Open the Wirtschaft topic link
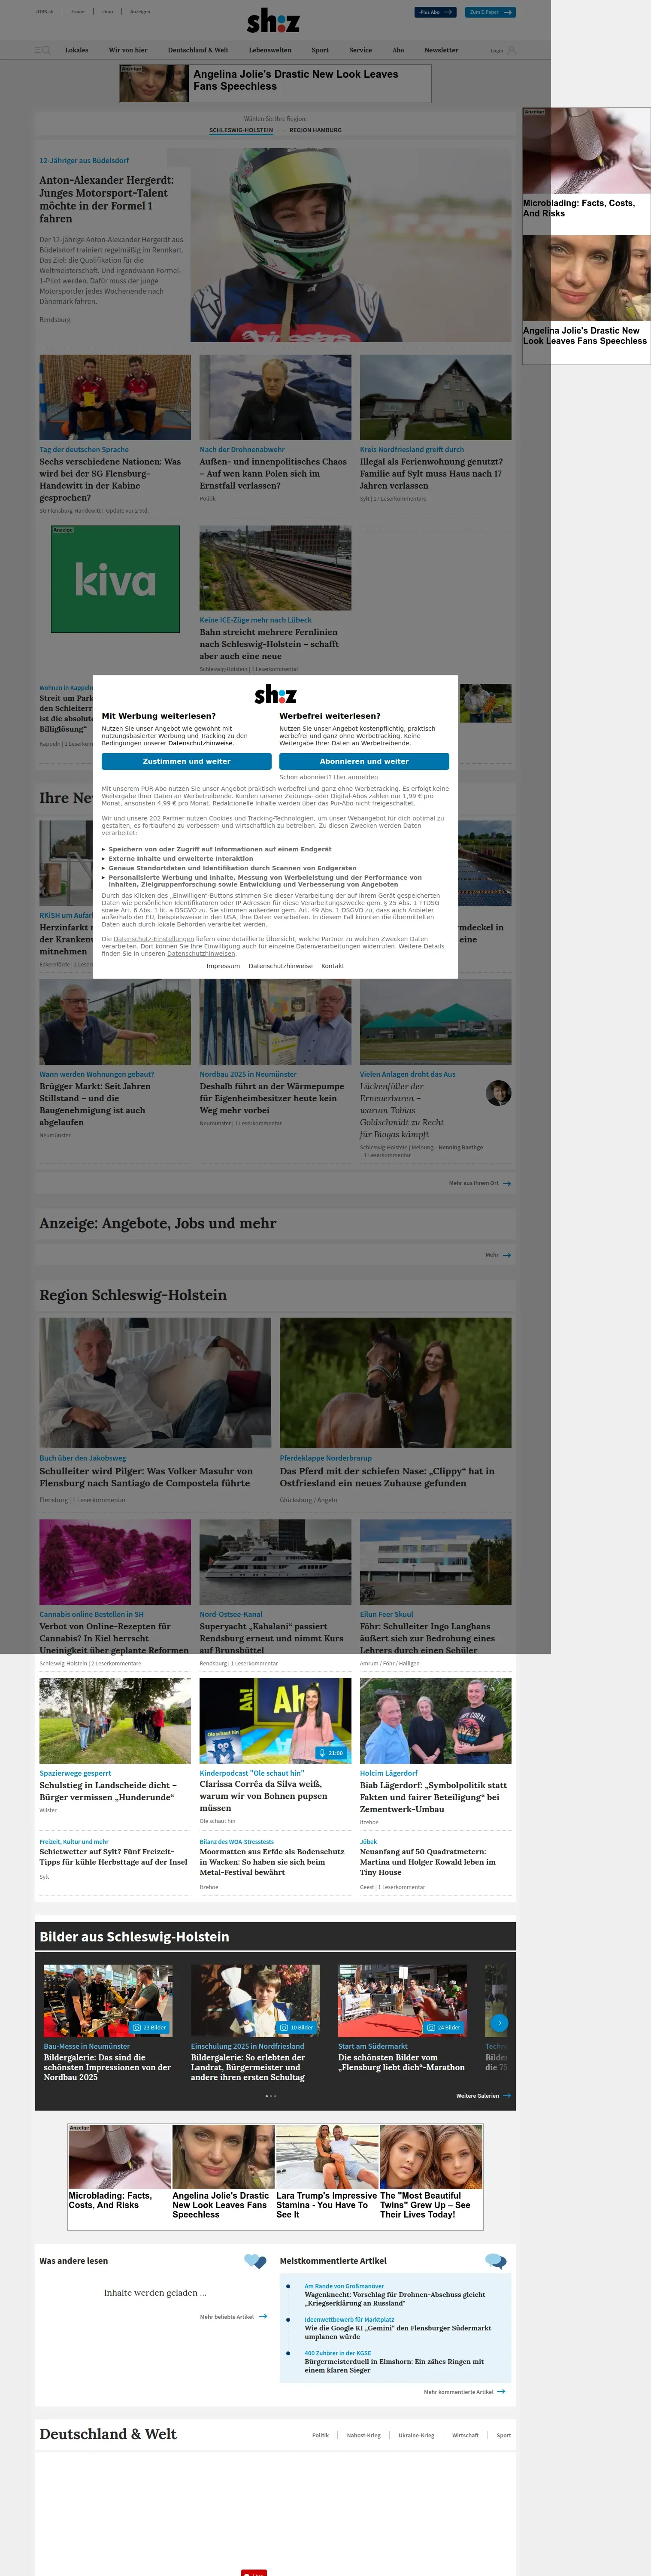 [465, 2435]
